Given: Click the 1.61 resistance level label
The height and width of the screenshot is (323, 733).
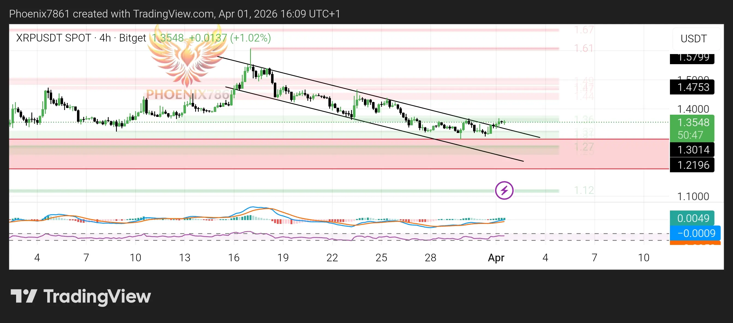Looking at the screenshot, I should pos(584,48).
